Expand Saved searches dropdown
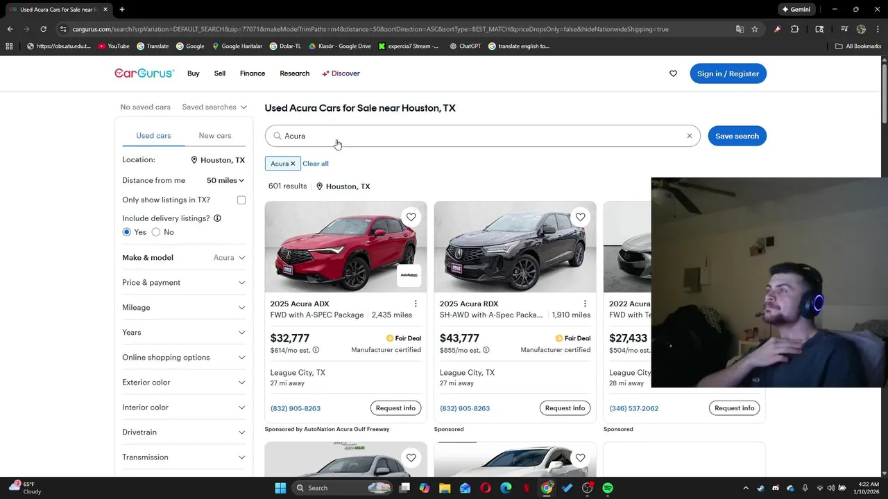The height and width of the screenshot is (499, 888). pyautogui.click(x=214, y=107)
